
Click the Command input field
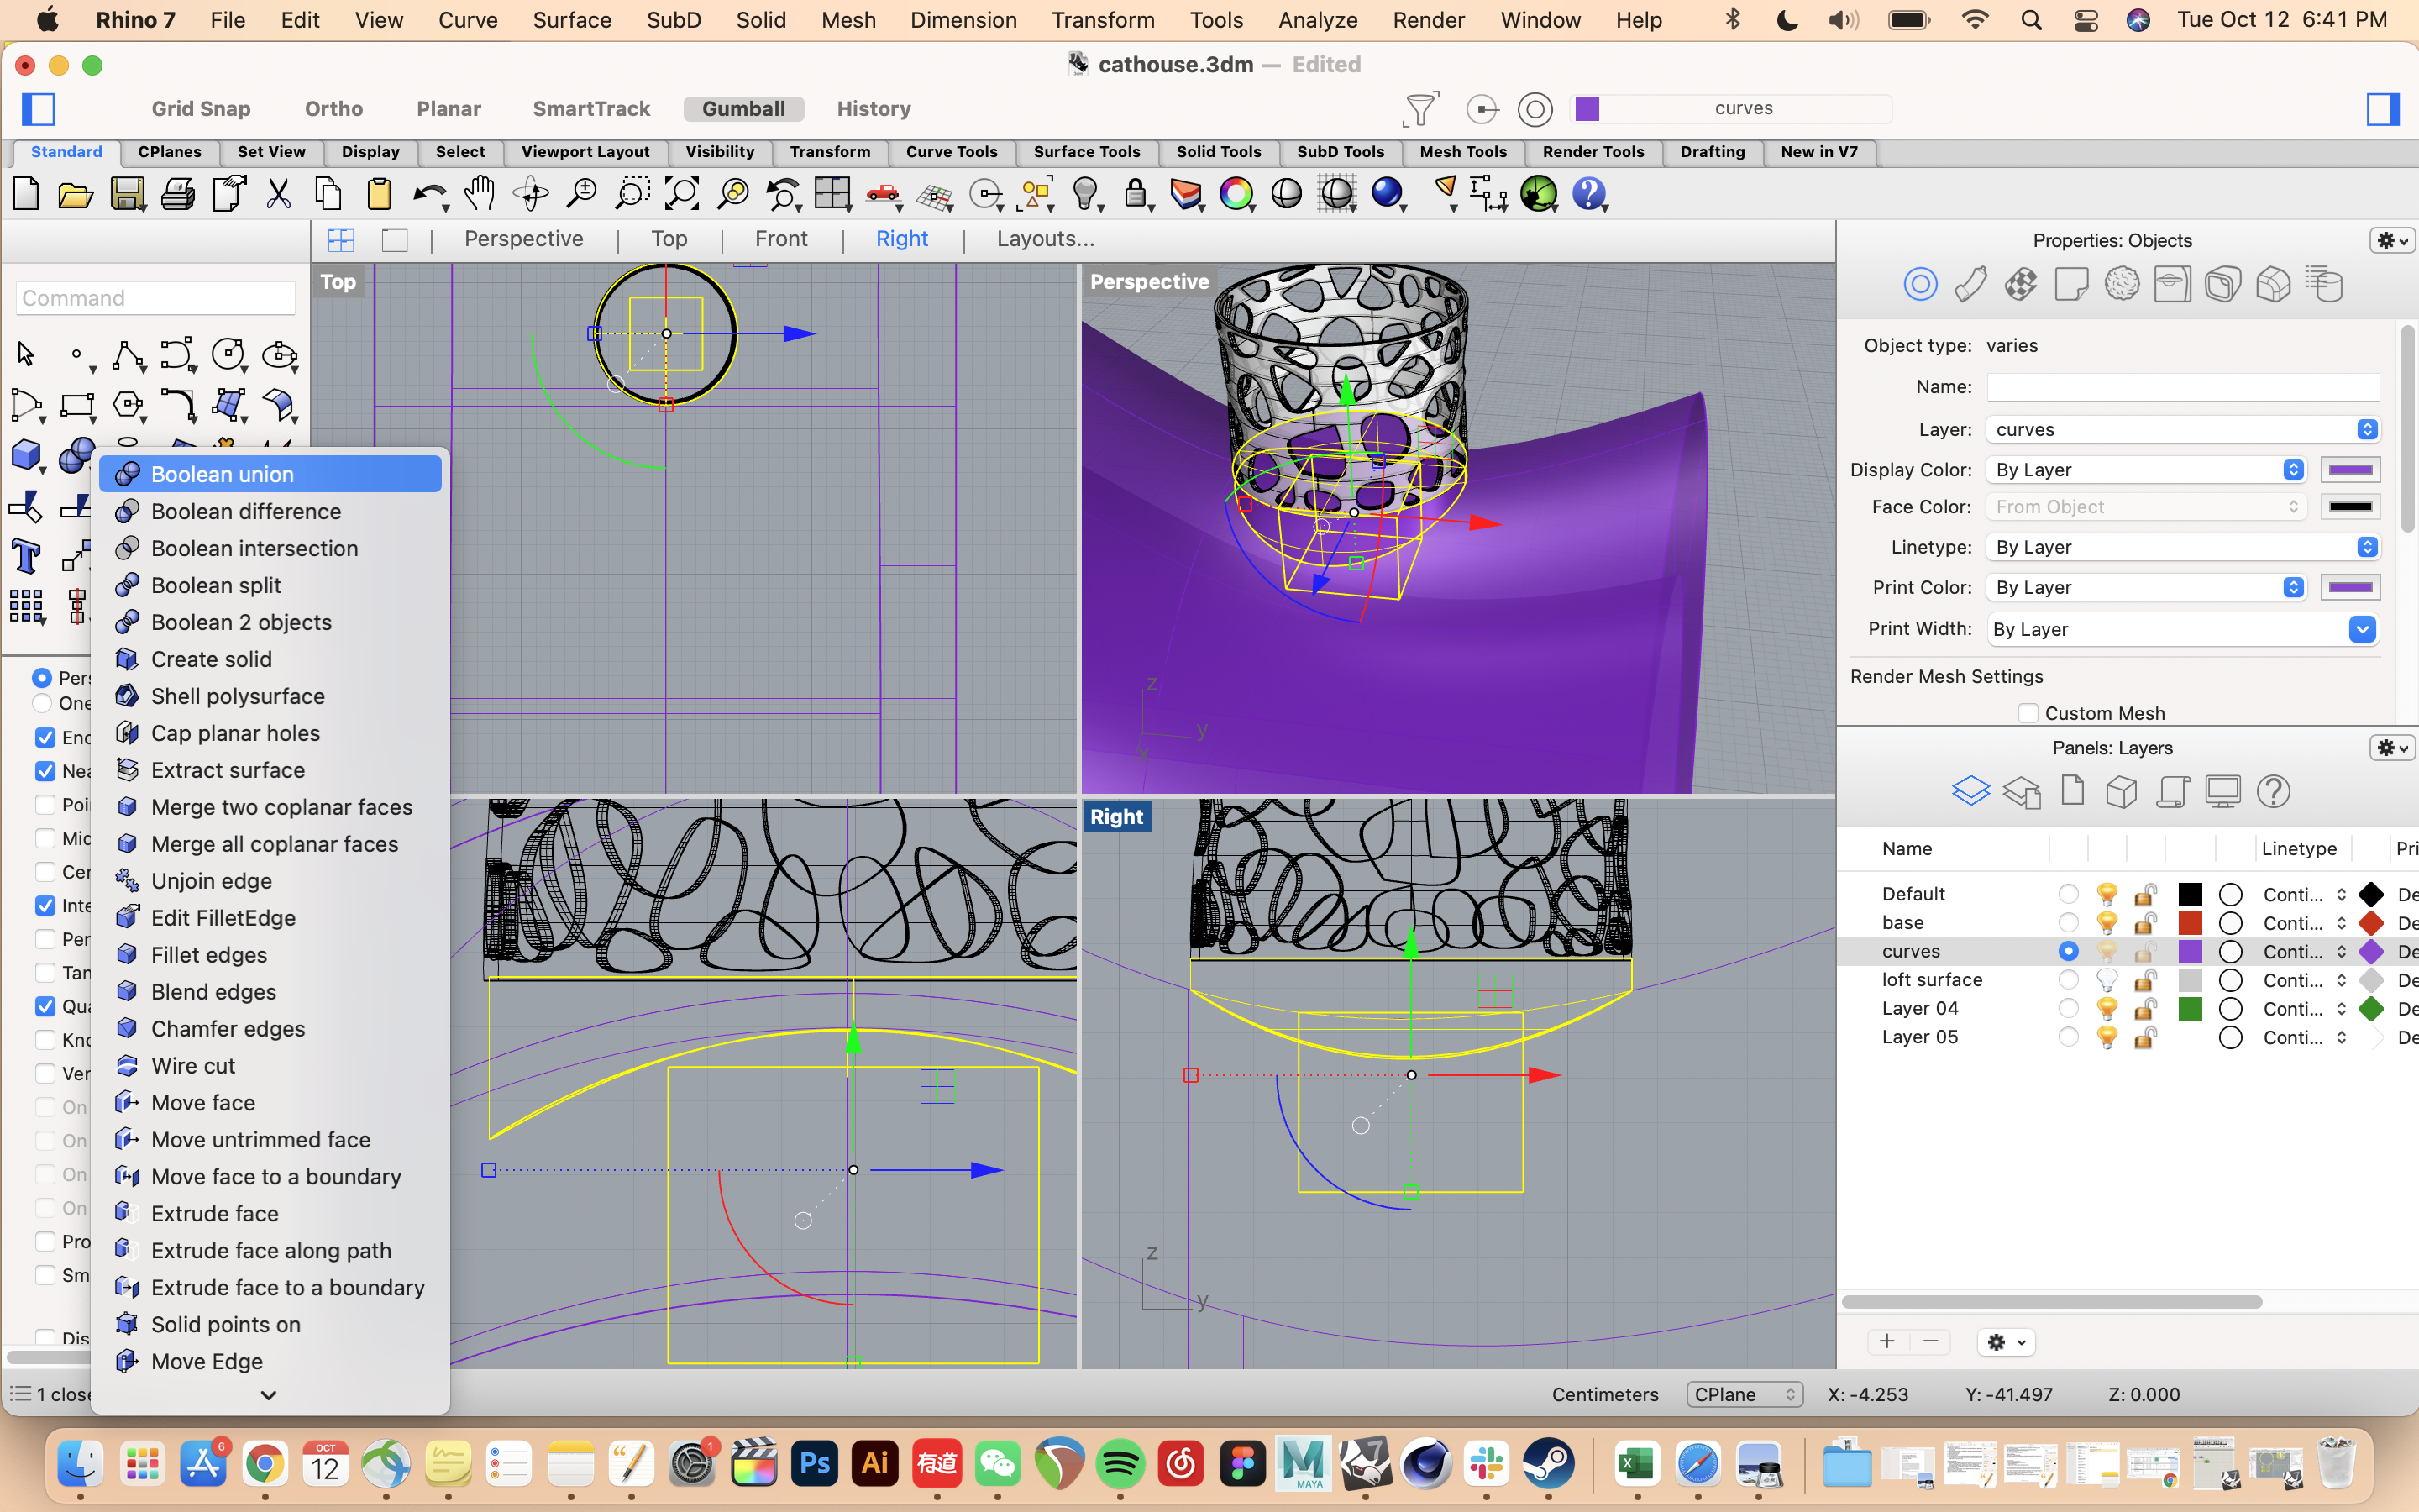coord(156,298)
